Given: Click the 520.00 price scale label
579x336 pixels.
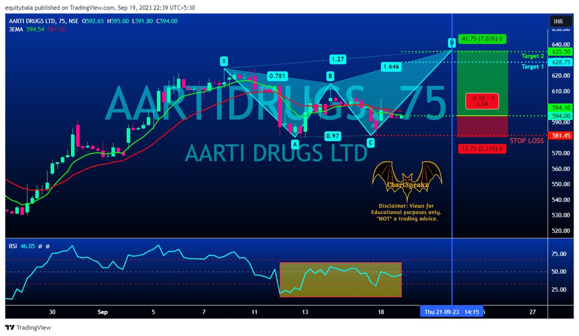Looking at the screenshot, I should point(560,231).
